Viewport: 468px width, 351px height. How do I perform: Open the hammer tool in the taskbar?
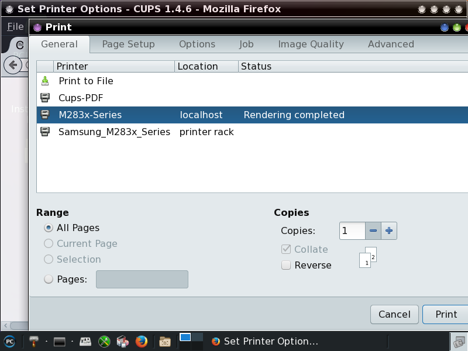34,341
